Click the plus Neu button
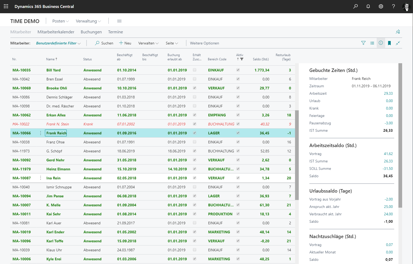Viewport: 413px width, 264px height. (x=125, y=43)
